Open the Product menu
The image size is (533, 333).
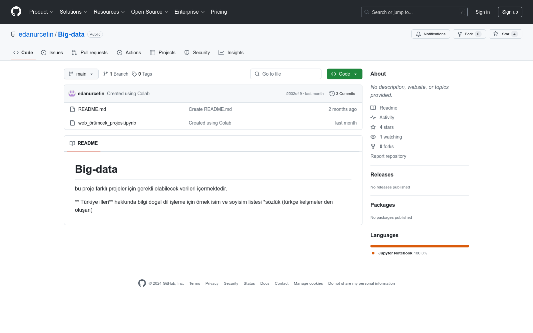(x=41, y=12)
